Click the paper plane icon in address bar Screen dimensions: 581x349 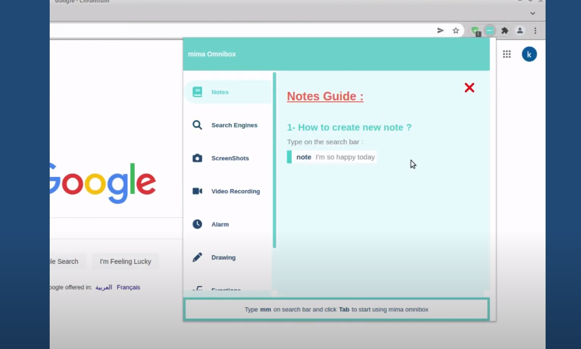coord(440,30)
